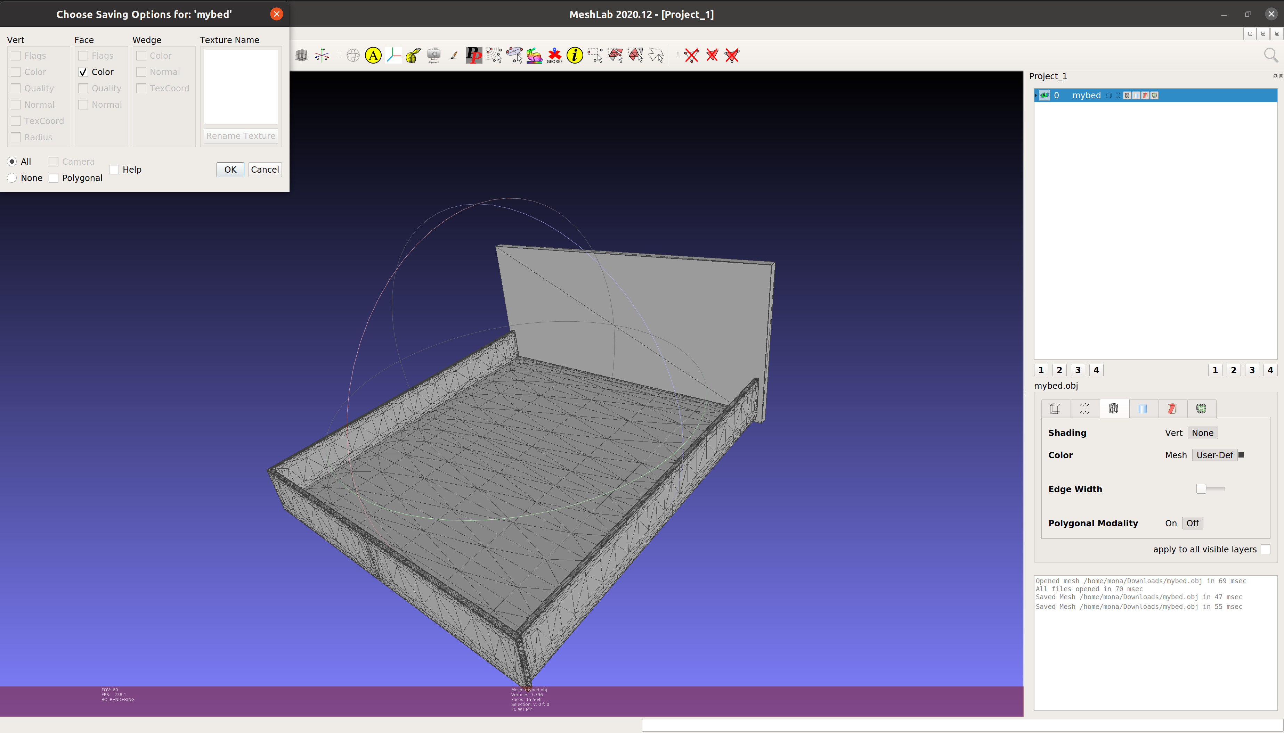Viewport: 1284px width, 733px height.
Task: Toggle mybed layer visibility eye
Action: pyautogui.click(x=1045, y=95)
